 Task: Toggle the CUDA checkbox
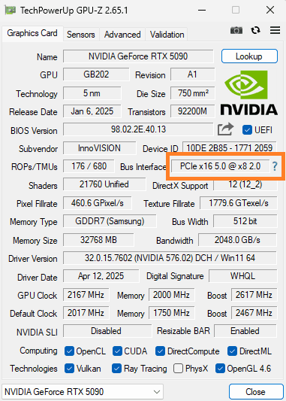pyautogui.click(x=117, y=351)
